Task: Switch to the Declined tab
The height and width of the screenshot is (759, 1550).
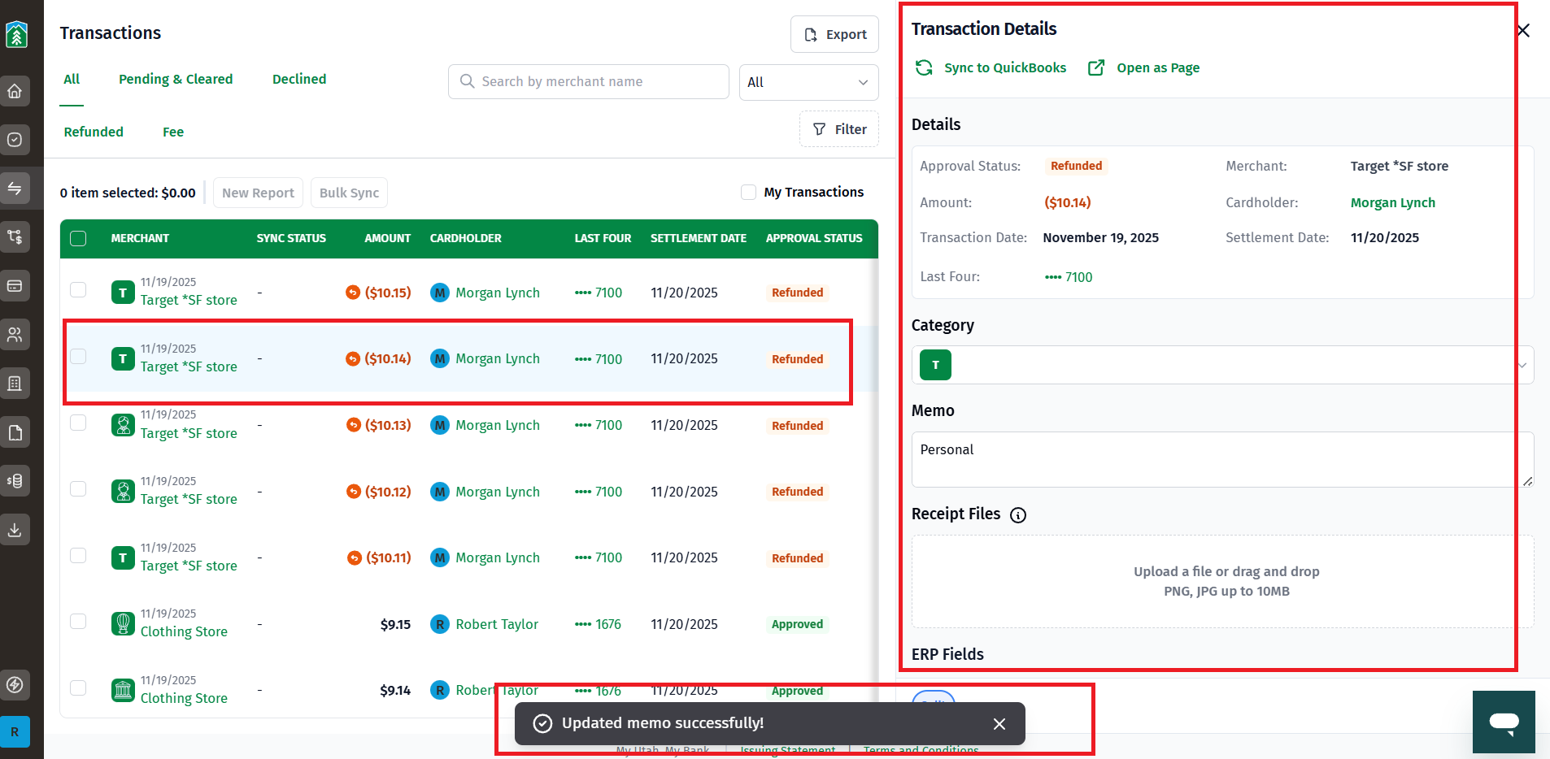Action: tap(299, 79)
